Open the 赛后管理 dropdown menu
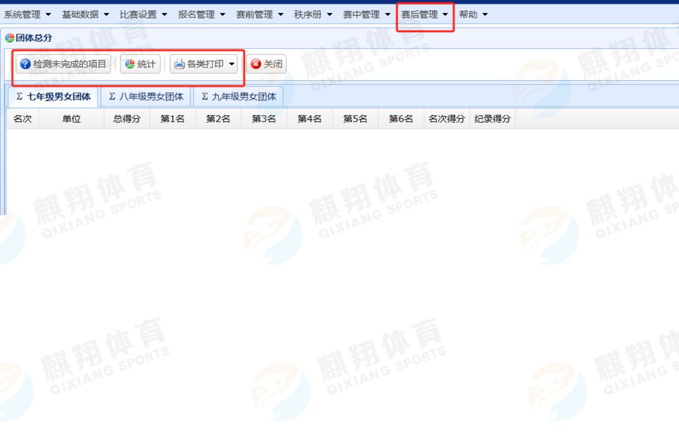679x435 pixels. [x=425, y=15]
